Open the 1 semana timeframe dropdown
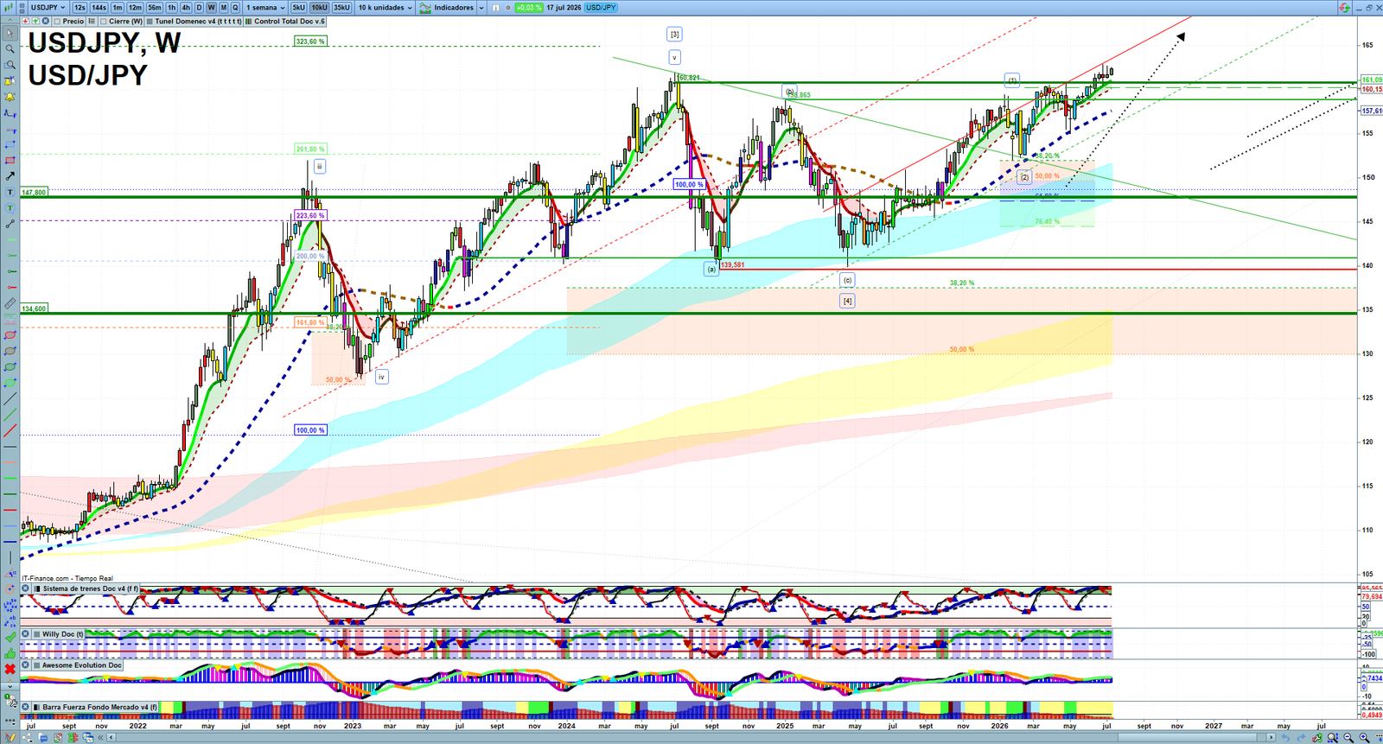 (x=265, y=7)
